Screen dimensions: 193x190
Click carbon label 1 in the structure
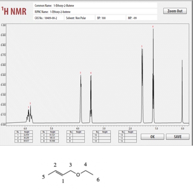[63, 181]
